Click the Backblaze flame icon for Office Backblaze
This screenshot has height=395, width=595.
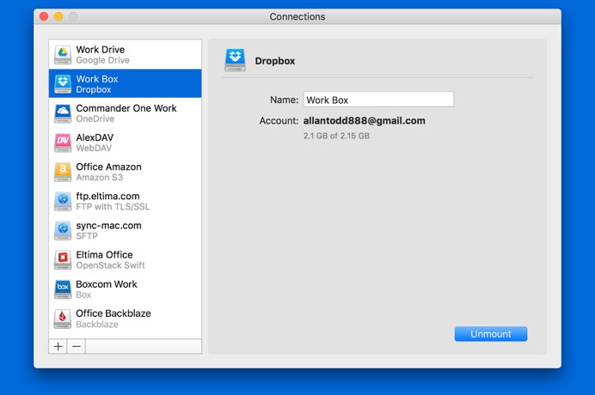pos(63,319)
